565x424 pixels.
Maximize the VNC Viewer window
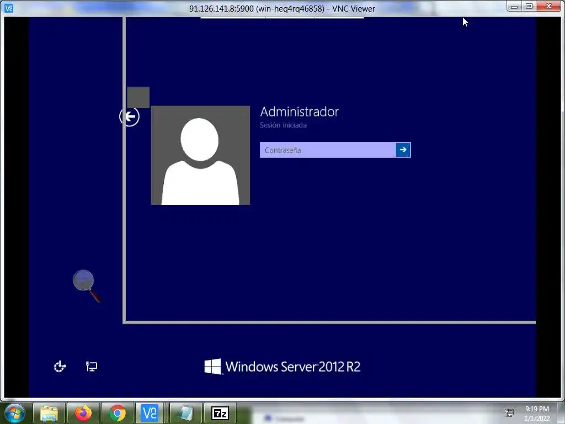[529, 7]
